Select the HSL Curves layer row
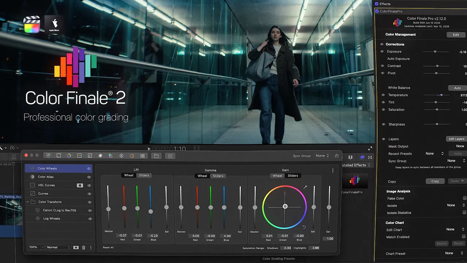Screen dimensions: 467x263 pyautogui.click(x=59, y=185)
